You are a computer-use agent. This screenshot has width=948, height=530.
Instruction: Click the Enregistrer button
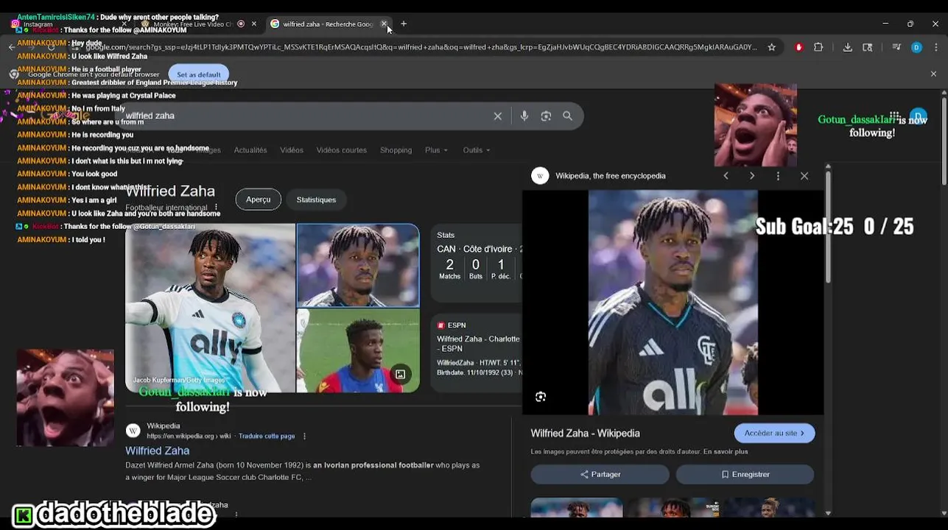pos(745,474)
